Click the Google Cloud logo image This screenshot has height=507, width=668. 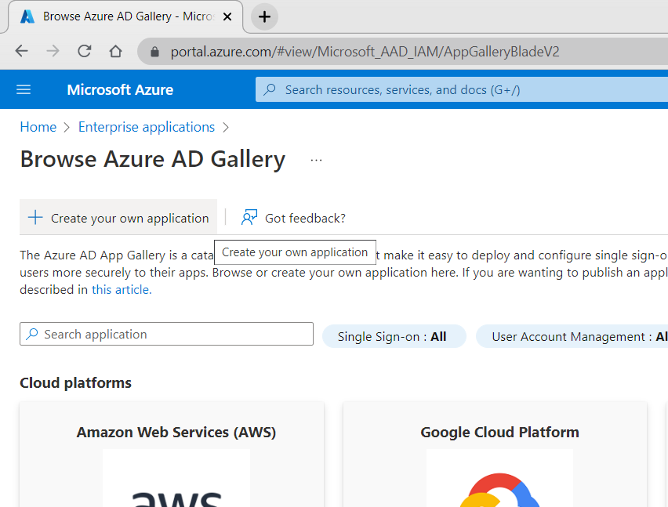click(499, 478)
